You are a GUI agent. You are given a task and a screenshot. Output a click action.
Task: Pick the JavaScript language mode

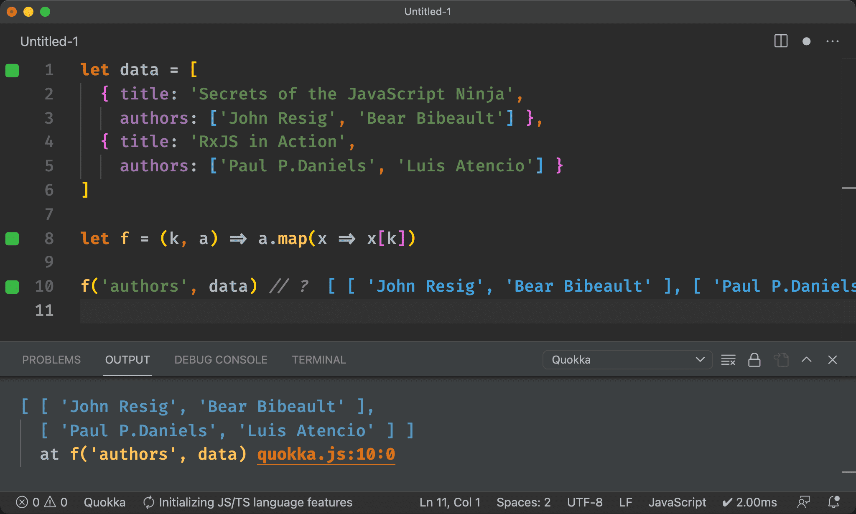677,502
